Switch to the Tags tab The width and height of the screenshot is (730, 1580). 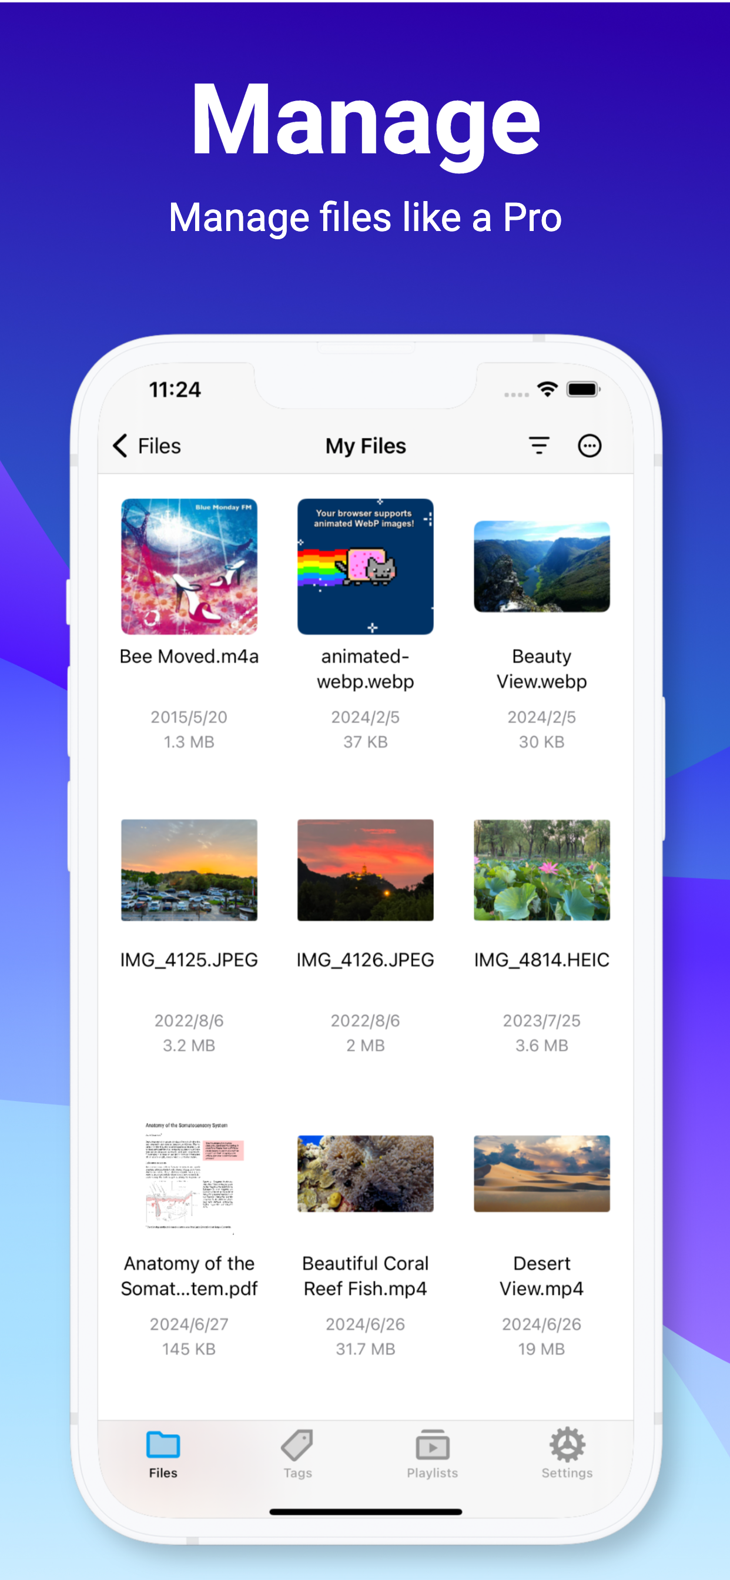point(297,1455)
